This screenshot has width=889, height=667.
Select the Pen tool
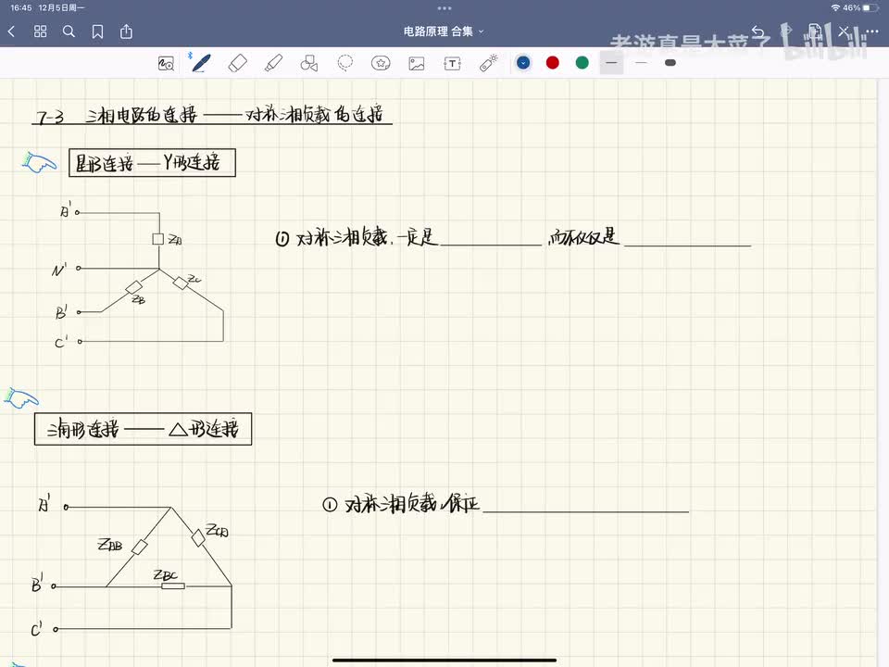pyautogui.click(x=201, y=63)
